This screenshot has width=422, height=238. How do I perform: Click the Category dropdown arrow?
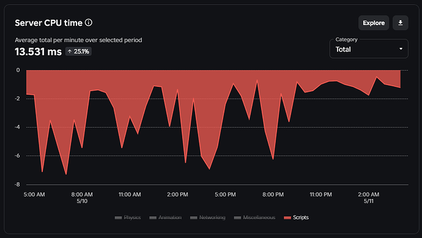[401, 49]
